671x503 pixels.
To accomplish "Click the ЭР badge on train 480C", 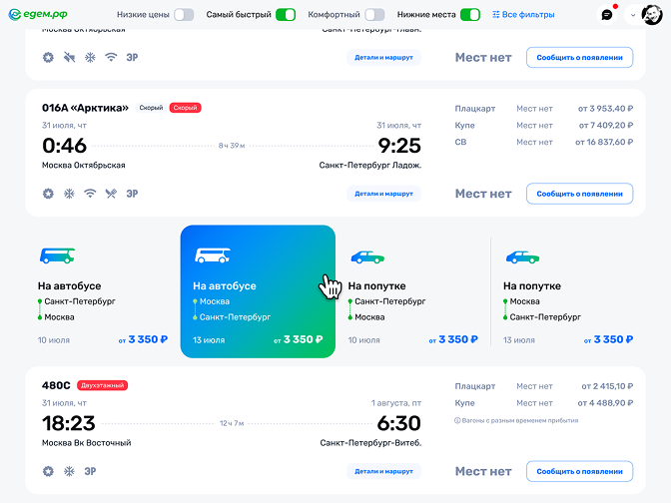I will click(x=90, y=471).
